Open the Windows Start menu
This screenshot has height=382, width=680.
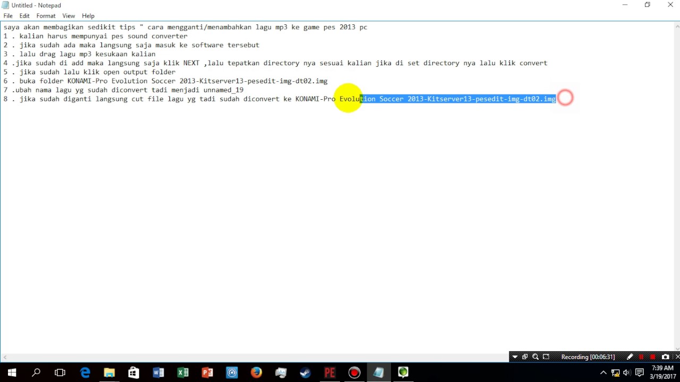click(12, 372)
